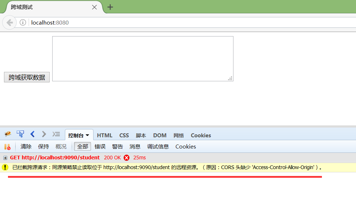Click the GET http://localhost:9090/student link
Image resolution: width=356 pixels, height=198 pixels.
(55, 158)
